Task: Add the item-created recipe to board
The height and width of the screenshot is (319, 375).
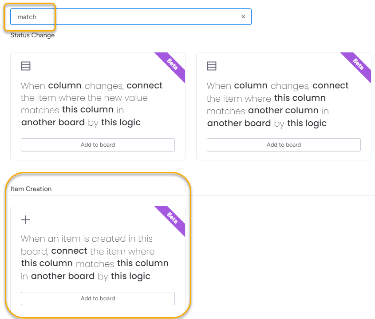Action: click(x=98, y=299)
